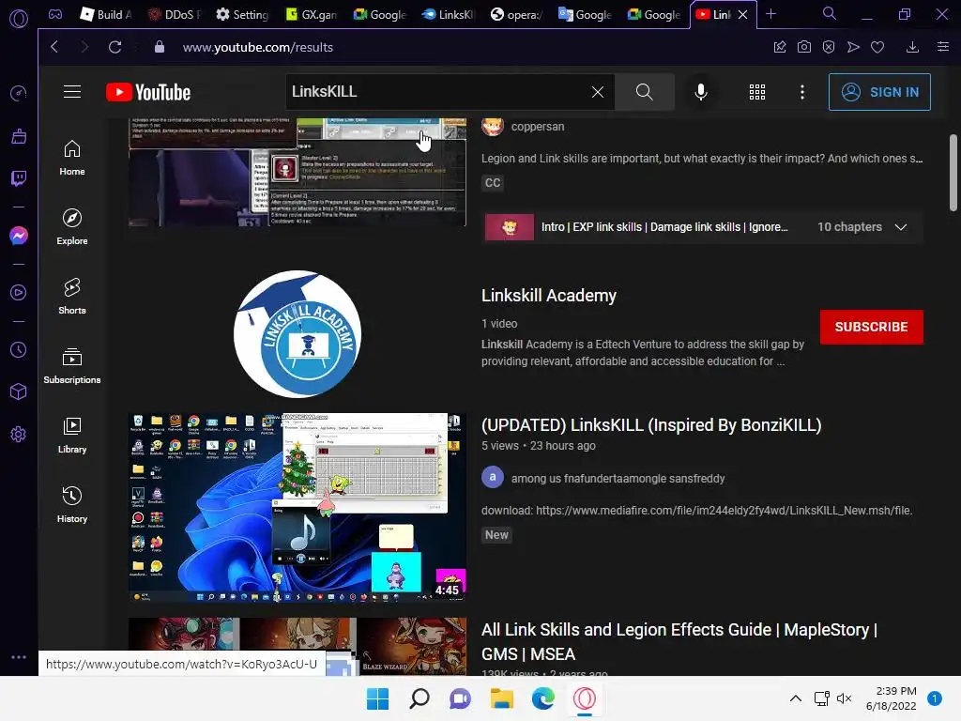The width and height of the screenshot is (961, 721).
Task: Add page to bookmarks with heart icon
Action: click(x=877, y=47)
